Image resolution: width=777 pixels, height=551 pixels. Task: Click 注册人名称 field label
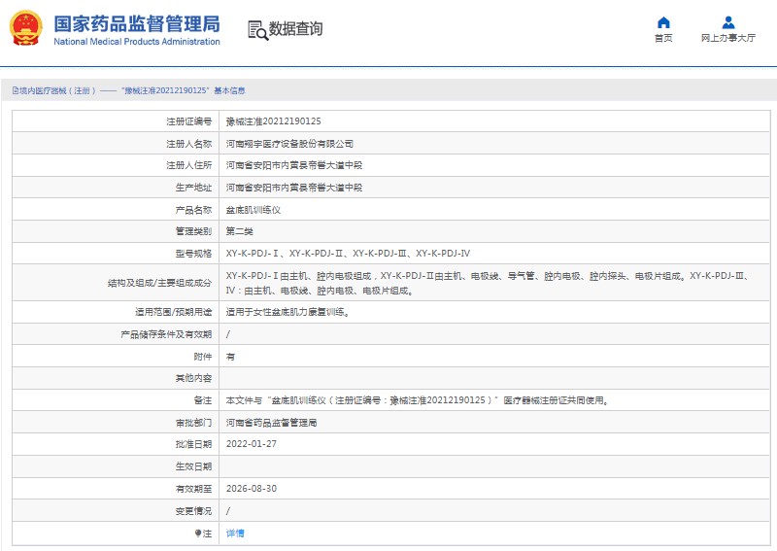pos(188,144)
